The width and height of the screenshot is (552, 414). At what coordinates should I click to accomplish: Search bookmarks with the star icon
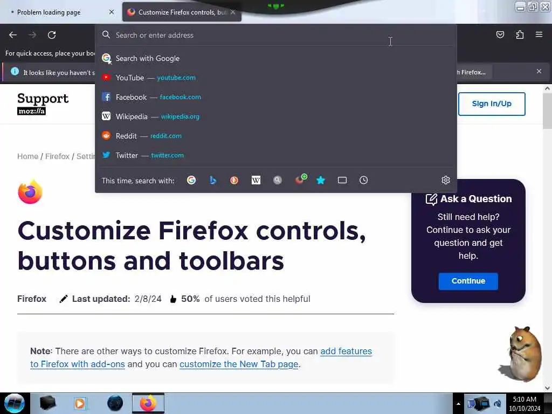[x=321, y=180]
